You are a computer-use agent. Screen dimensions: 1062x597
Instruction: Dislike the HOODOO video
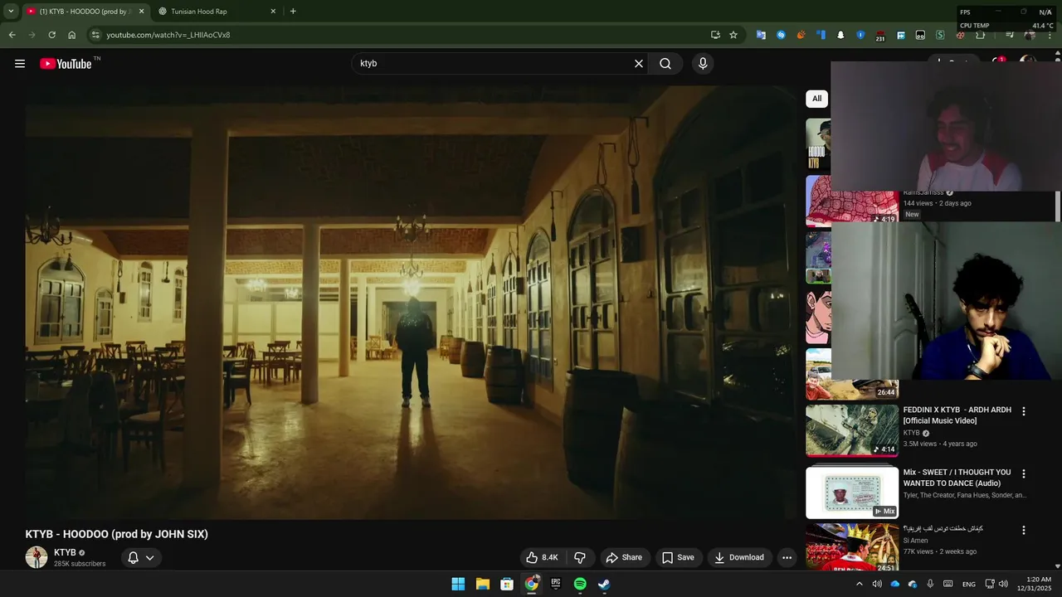580,557
